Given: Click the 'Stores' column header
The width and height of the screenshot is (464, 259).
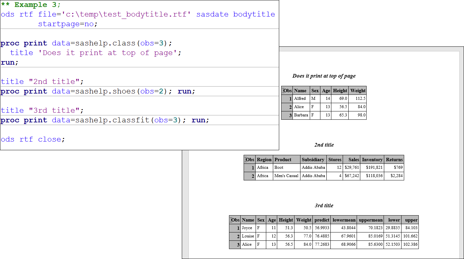Looking at the screenshot, I should tap(335, 160).
